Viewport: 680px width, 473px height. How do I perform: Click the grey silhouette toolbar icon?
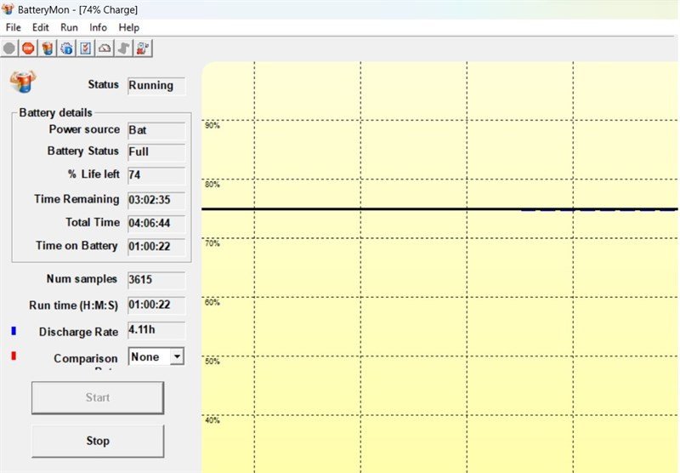[124, 48]
